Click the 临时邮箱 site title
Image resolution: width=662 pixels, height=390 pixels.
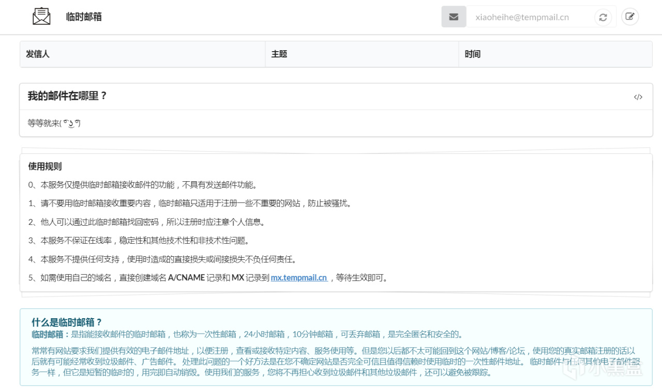pyautogui.click(x=84, y=17)
